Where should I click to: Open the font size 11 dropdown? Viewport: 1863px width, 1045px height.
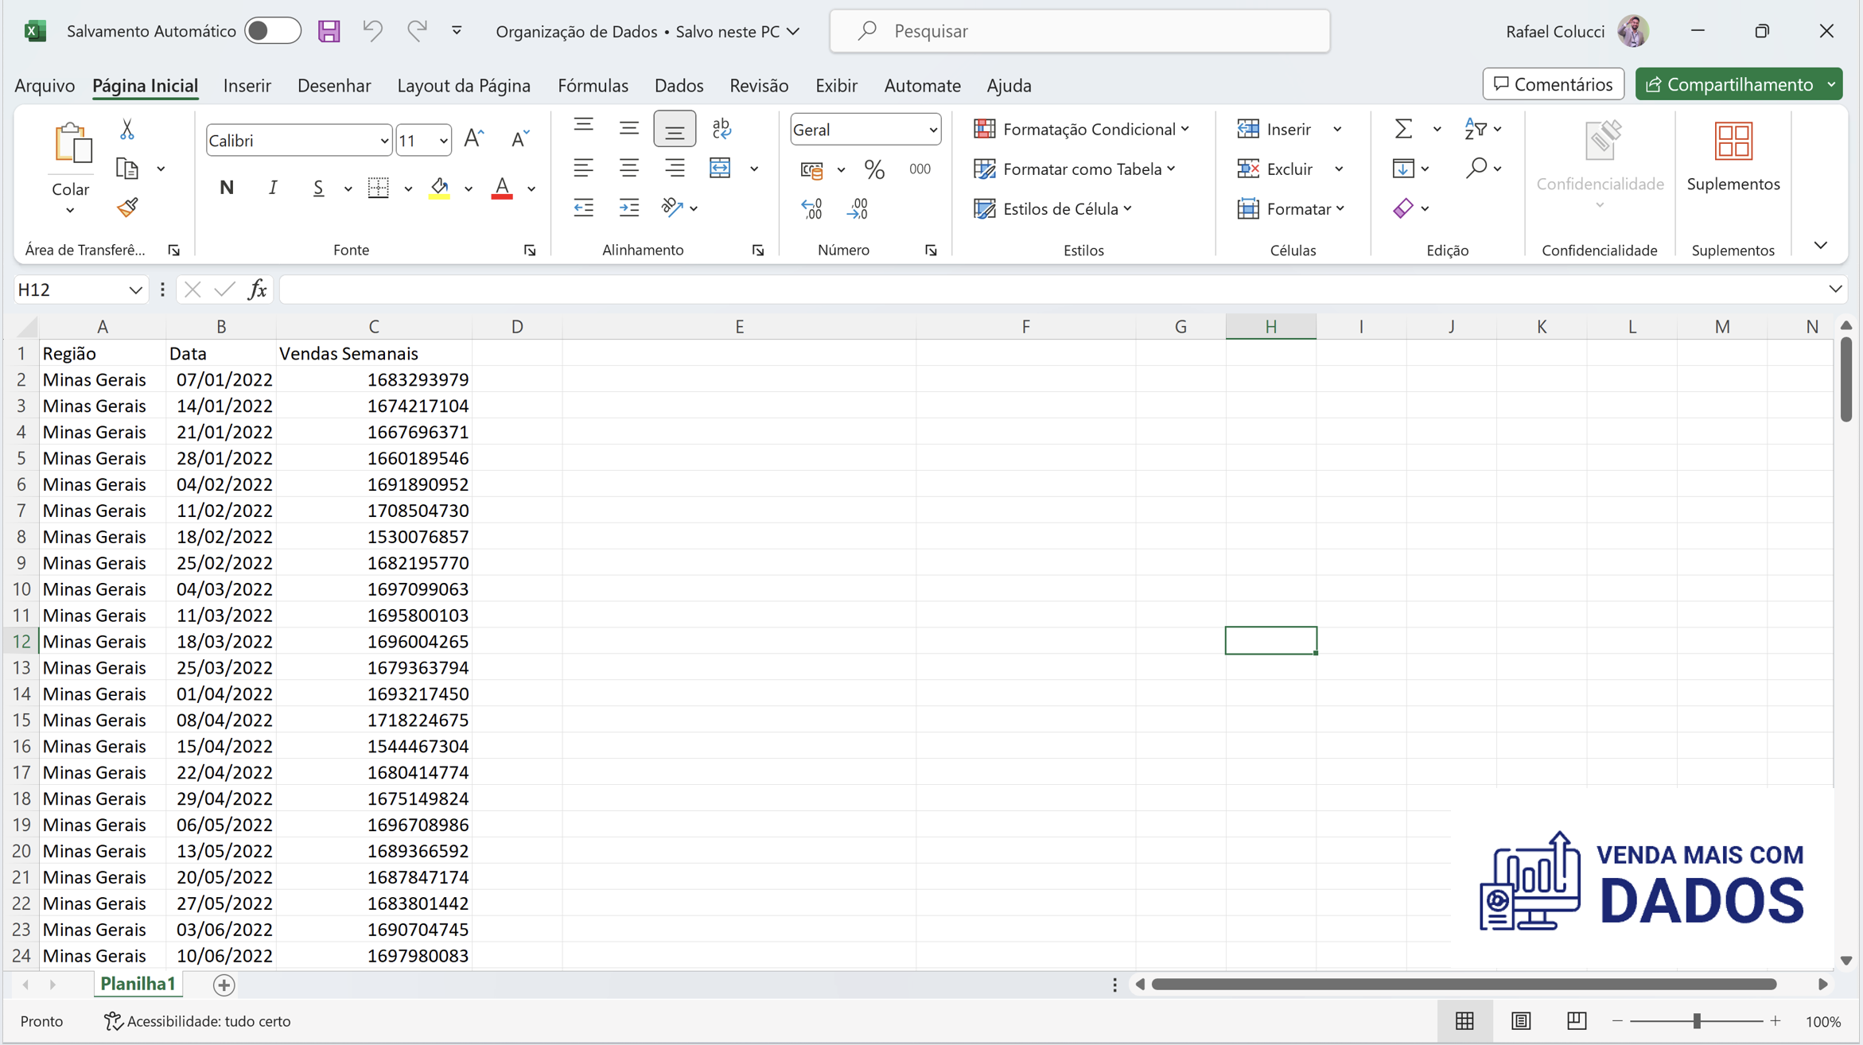[443, 141]
